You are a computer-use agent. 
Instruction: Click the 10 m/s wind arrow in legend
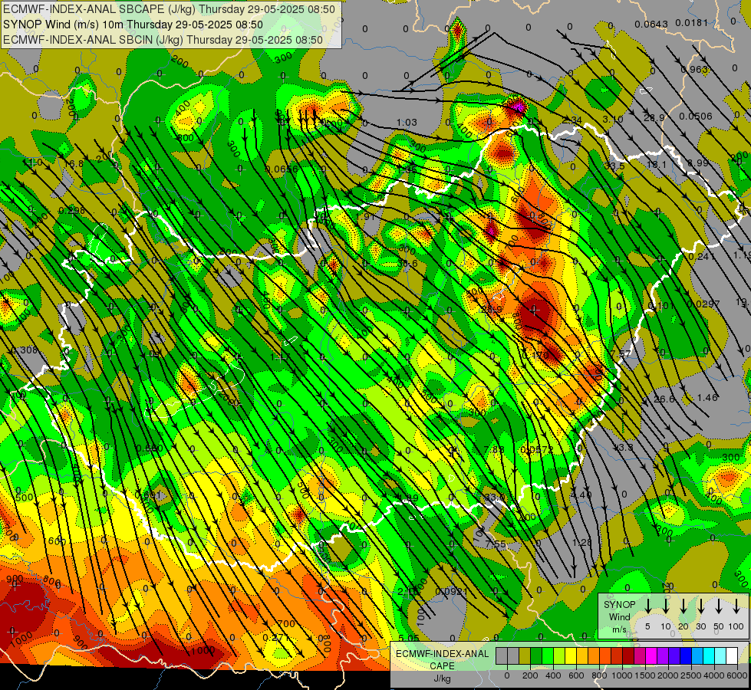[x=666, y=606]
